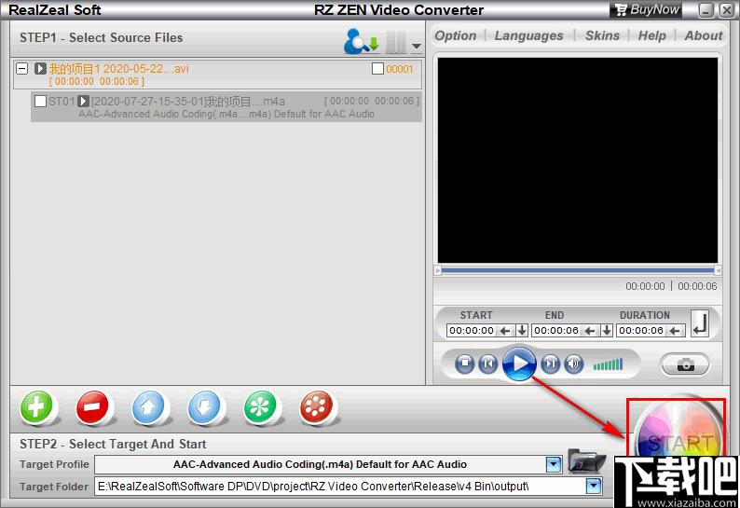
Task: Click the START time input field
Action: pyautogui.click(x=472, y=331)
